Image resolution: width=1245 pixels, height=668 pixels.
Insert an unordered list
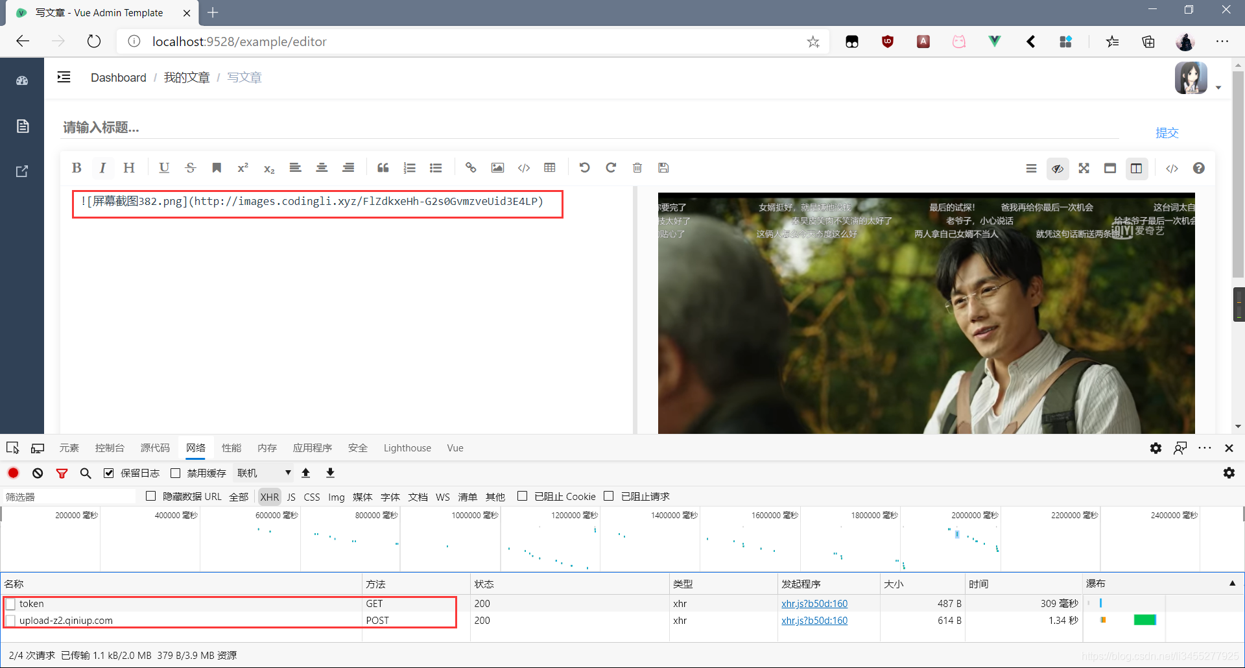tap(436, 168)
